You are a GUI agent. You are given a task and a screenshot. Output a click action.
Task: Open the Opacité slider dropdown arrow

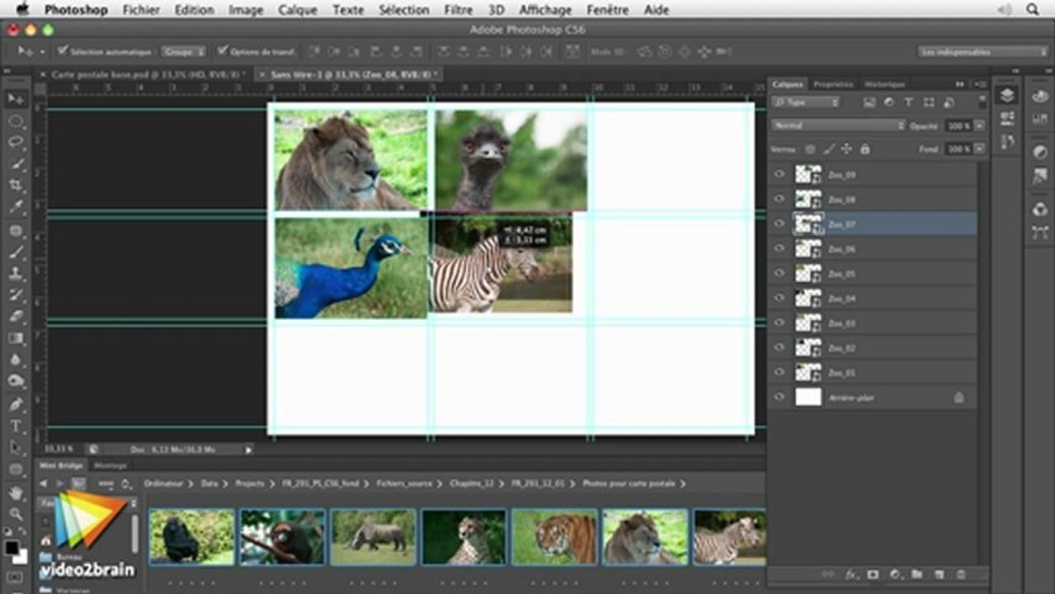[979, 125]
